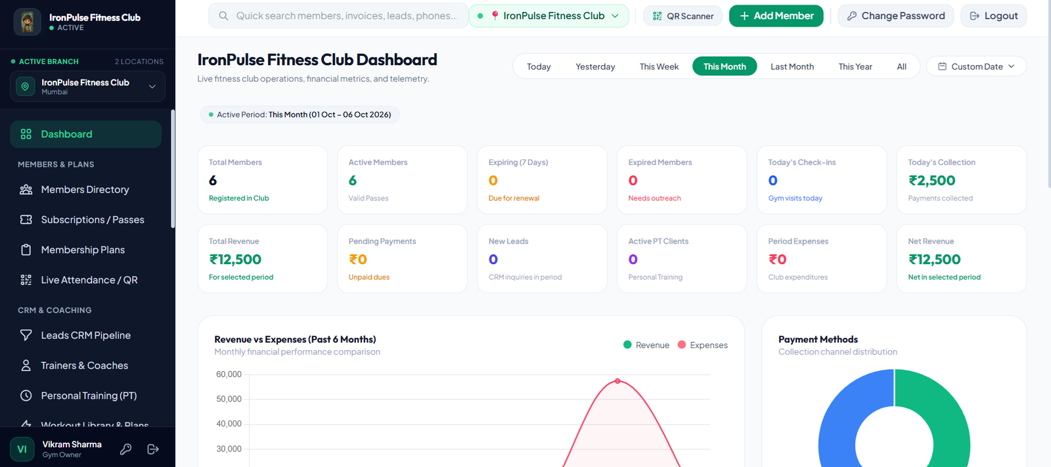Viewport: 1051px width, 467px height.
Task: Click the Add Member button
Action: pyautogui.click(x=776, y=16)
